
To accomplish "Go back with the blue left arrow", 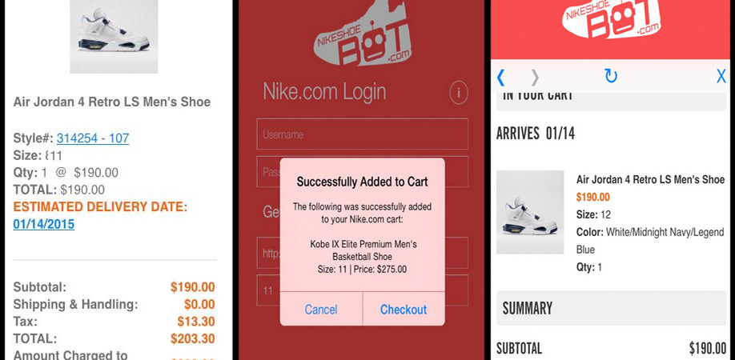I will click(x=500, y=78).
